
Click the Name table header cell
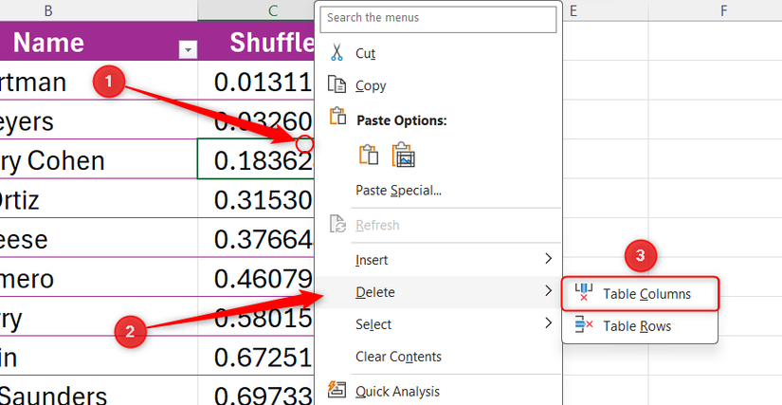[99, 41]
